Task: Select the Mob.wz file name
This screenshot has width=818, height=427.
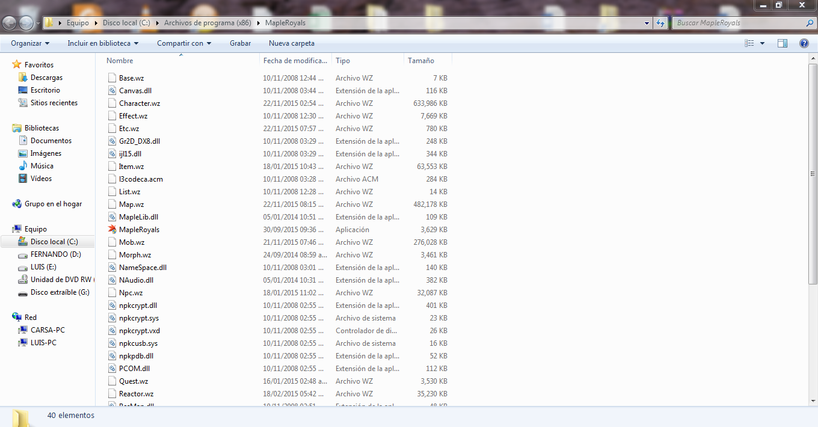Action: pos(132,242)
